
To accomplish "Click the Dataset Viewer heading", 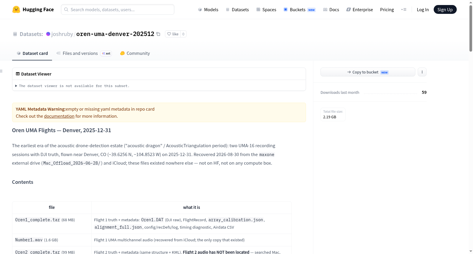I will [x=36, y=74].
